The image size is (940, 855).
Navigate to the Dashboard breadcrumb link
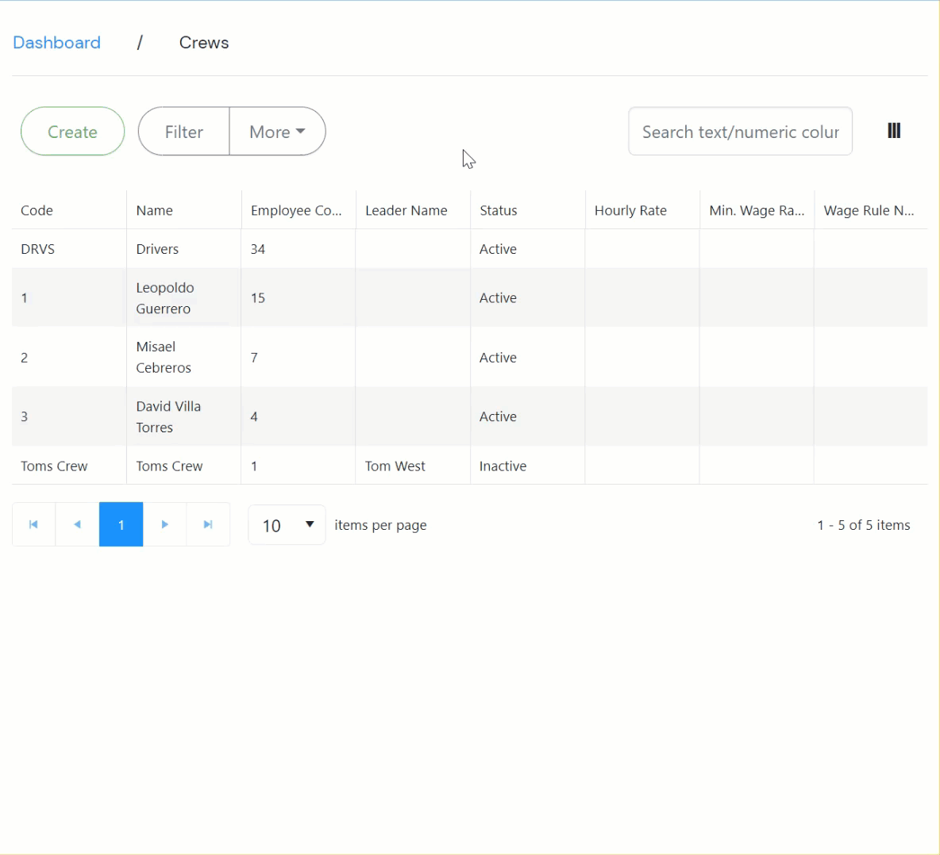56,43
